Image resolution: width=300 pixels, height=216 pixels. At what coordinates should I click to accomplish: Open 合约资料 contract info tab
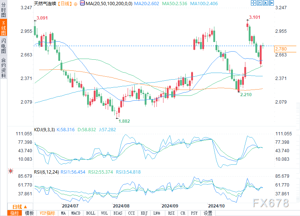4,68
